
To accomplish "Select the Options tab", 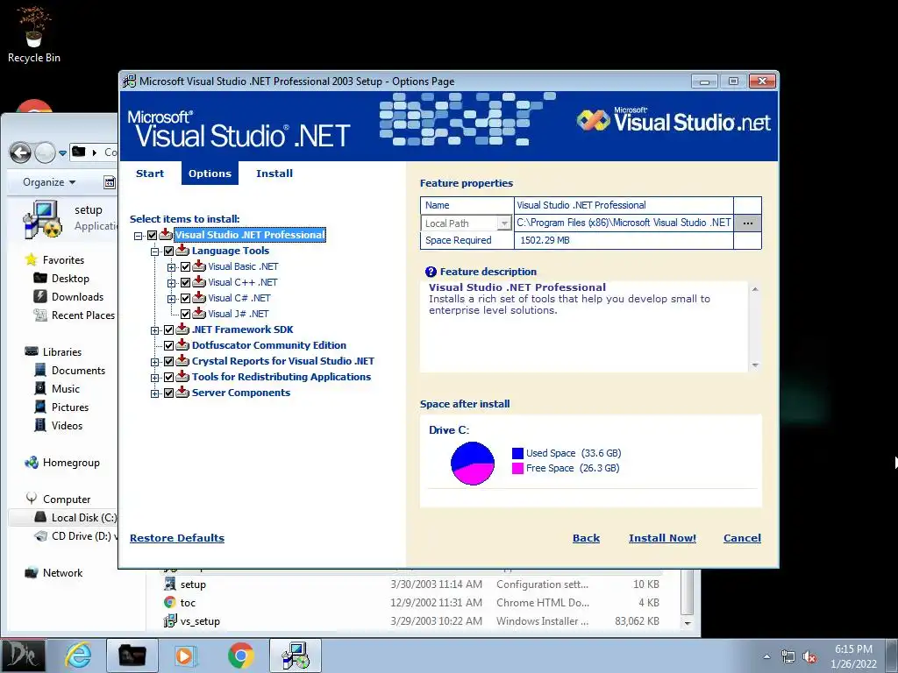I will 210,174.
